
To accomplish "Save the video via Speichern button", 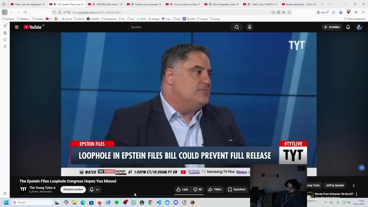I will pos(237,189).
